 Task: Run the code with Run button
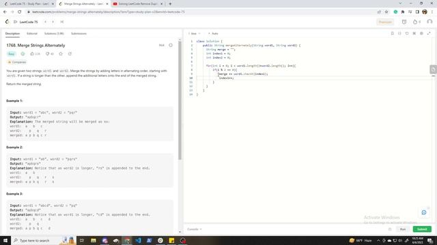pos(403,229)
